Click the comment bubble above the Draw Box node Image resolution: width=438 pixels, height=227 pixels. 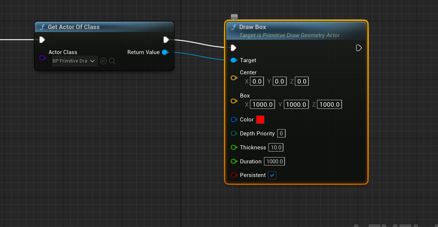pos(234,16)
